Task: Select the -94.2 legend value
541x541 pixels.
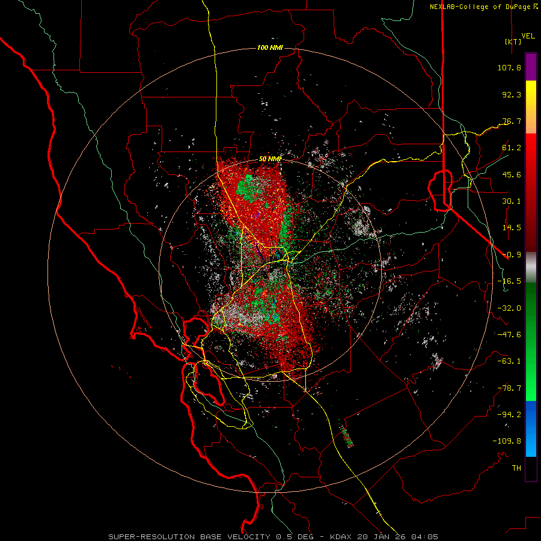Action: coord(509,415)
